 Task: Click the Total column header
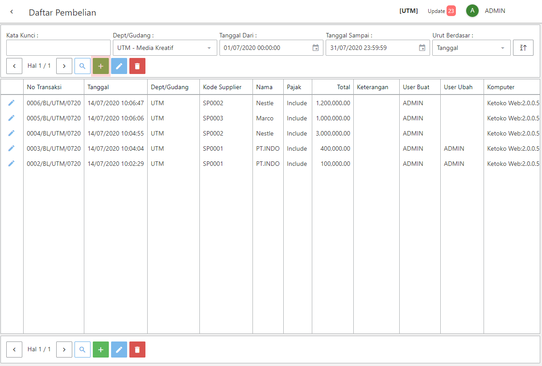[x=343, y=87]
